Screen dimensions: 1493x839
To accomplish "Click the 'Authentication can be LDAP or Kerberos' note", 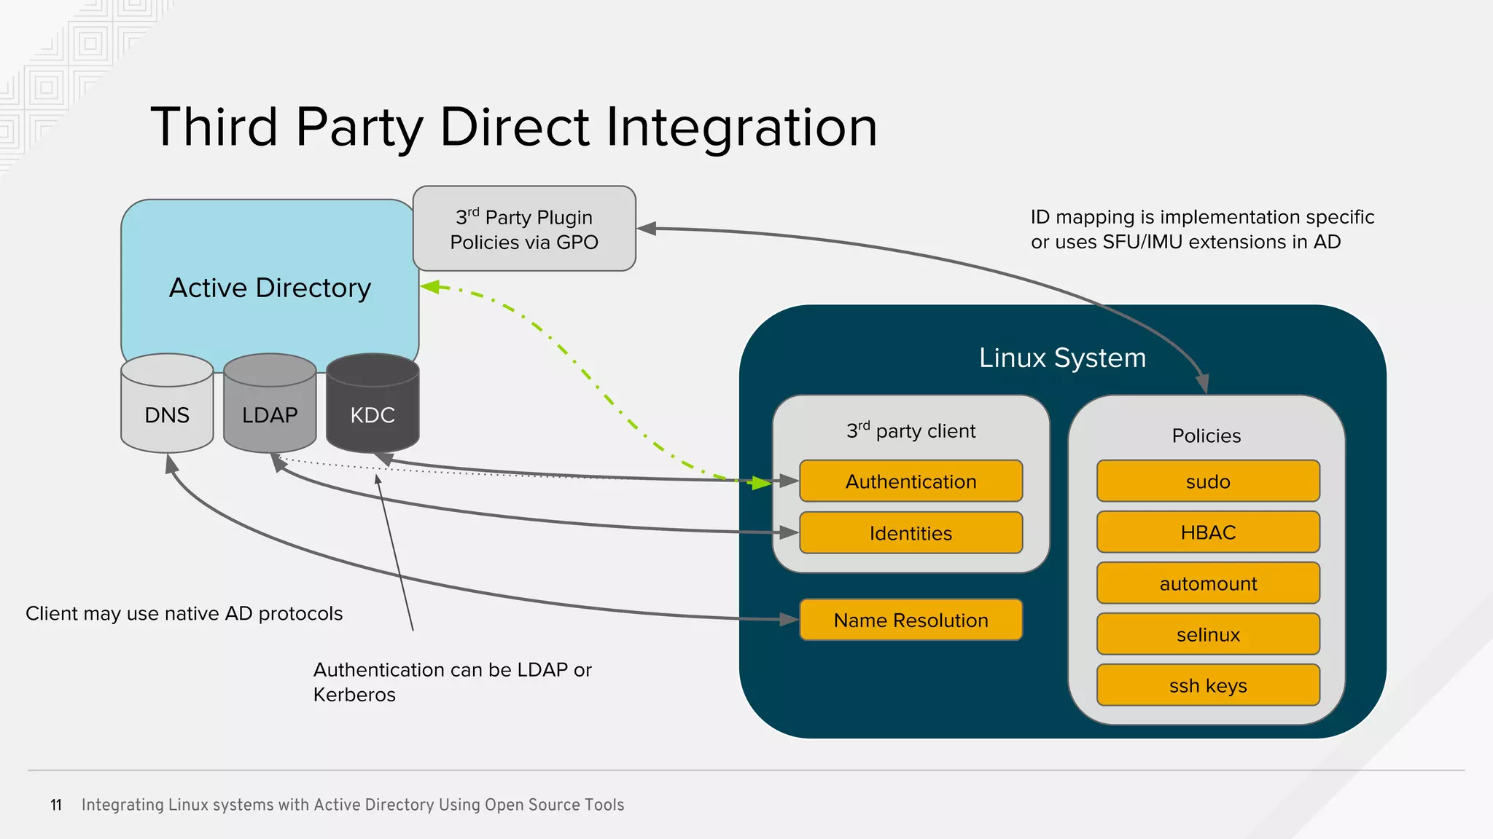I will point(452,682).
